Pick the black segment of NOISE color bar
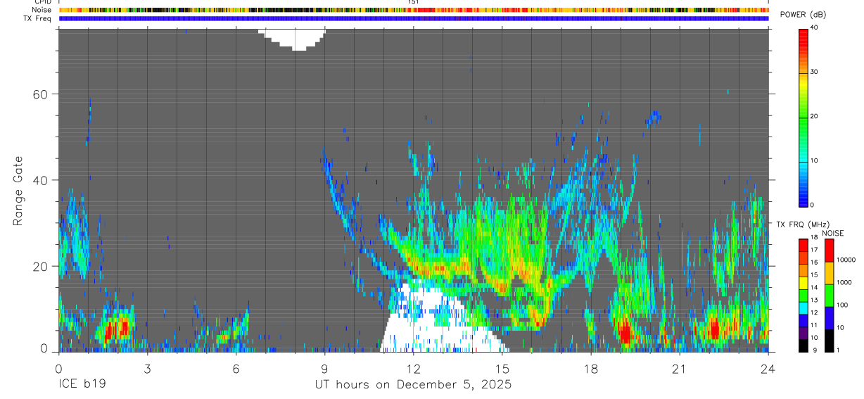 (x=829, y=341)
